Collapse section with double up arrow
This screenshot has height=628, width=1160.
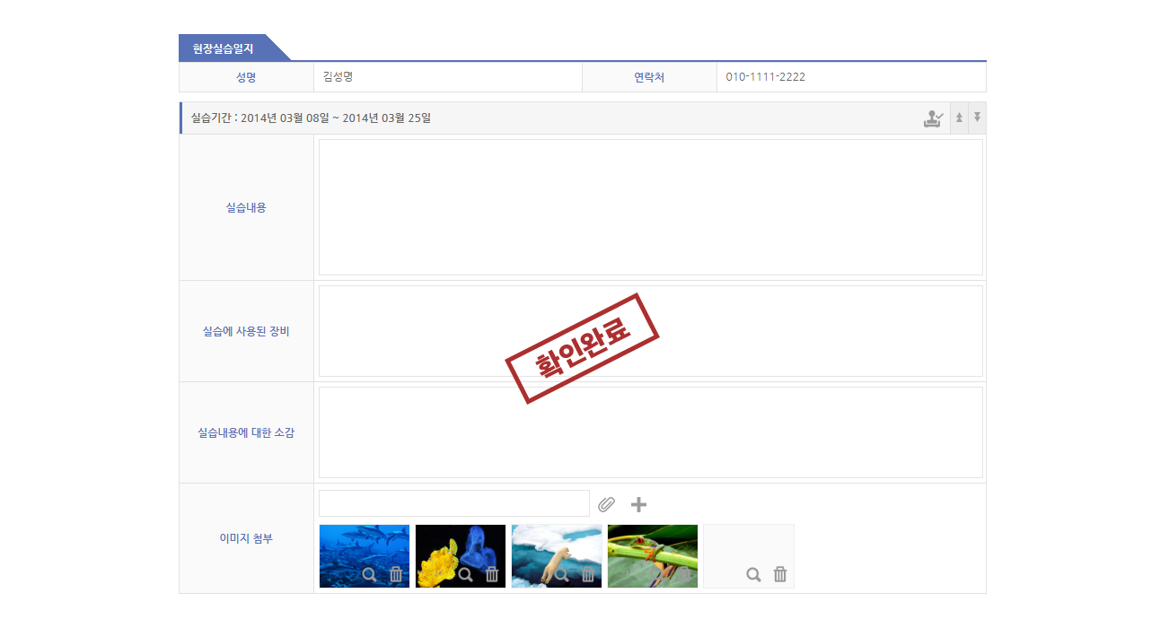click(959, 118)
